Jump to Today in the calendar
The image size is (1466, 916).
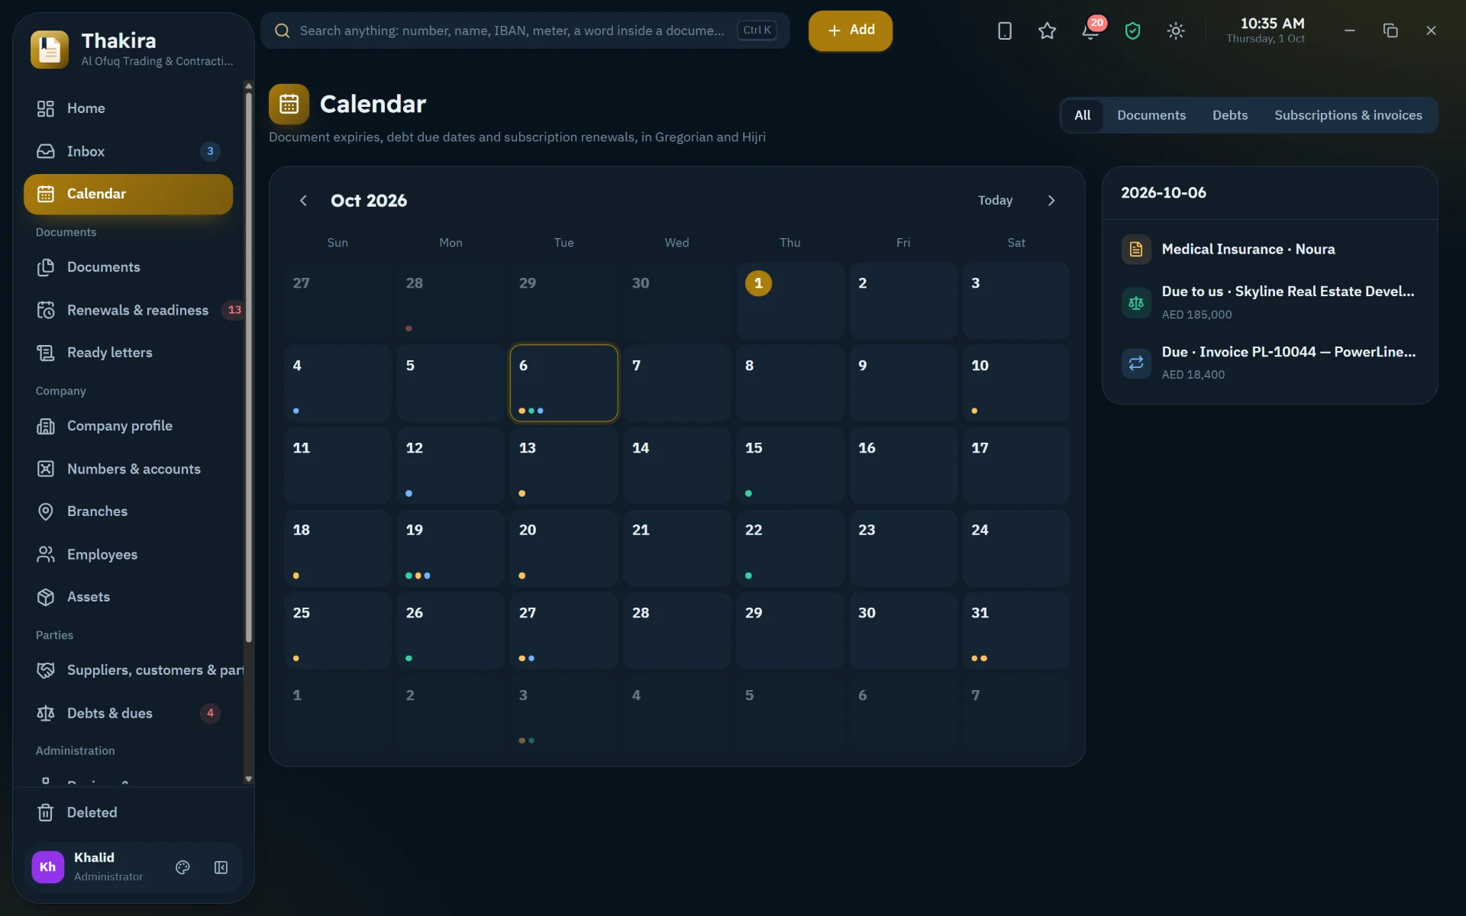pos(995,200)
